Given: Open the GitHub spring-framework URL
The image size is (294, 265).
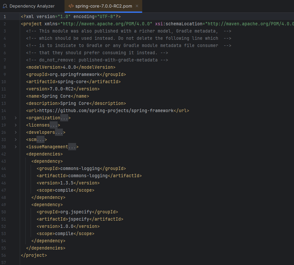Looking at the screenshot, I should click(106, 110).
